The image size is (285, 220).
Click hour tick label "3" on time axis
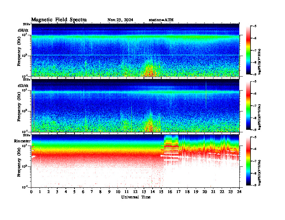click(x=57, y=192)
